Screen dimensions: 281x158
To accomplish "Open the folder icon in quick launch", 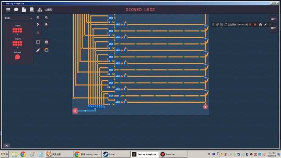I will click(14, 154).
